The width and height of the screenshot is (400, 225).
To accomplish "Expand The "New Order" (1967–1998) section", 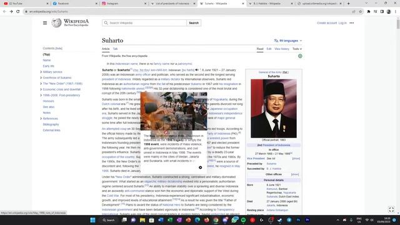I will coord(41,83).
